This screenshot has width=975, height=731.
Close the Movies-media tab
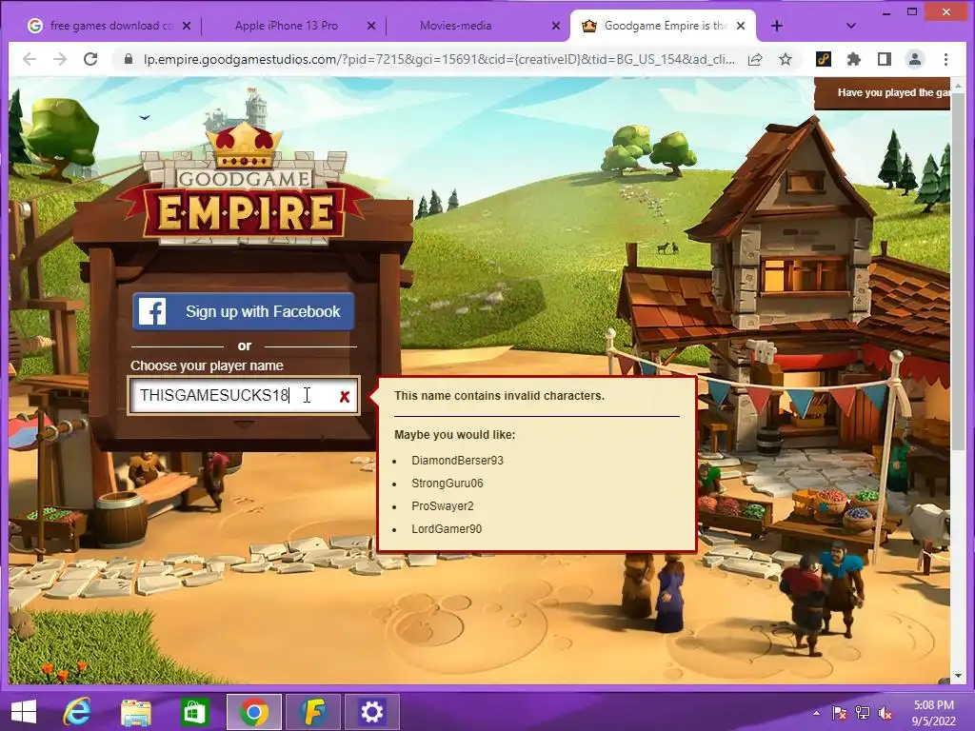coord(556,26)
